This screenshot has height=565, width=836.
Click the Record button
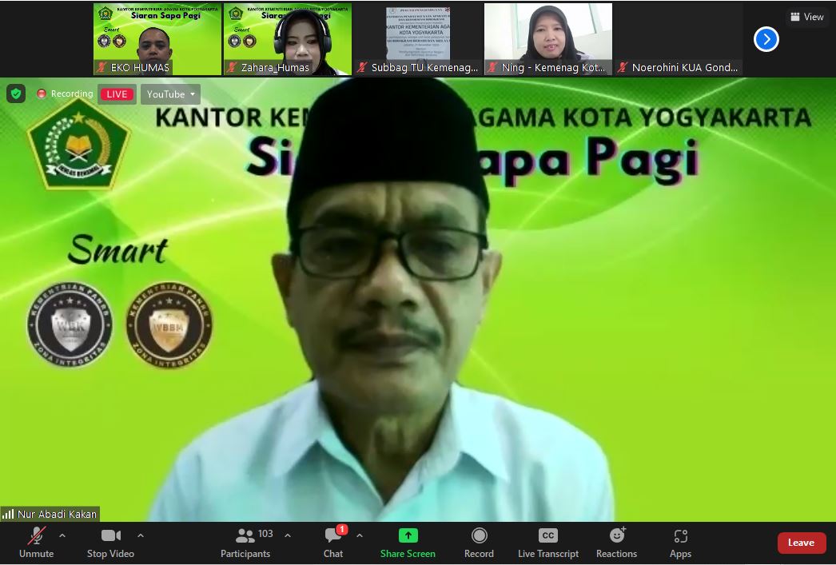tap(479, 543)
